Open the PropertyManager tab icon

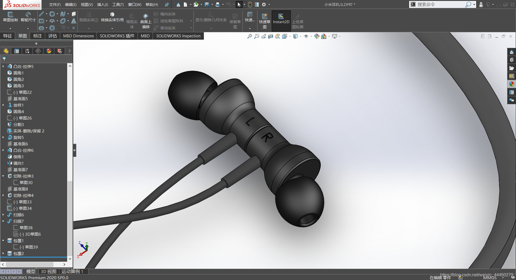(x=17, y=51)
